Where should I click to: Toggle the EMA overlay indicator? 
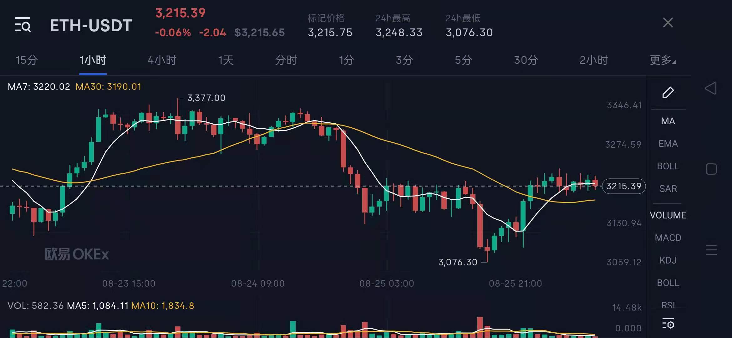point(668,144)
